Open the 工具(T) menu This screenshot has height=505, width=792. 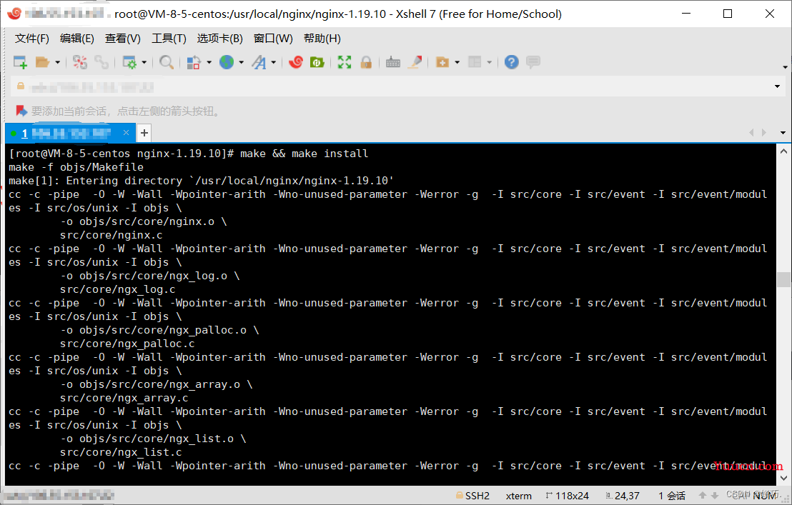169,39
